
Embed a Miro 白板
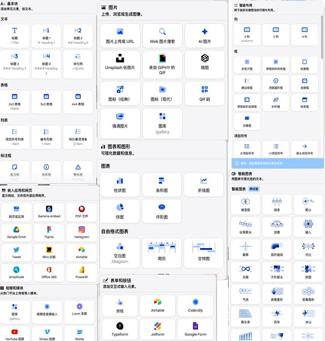pos(49,253)
